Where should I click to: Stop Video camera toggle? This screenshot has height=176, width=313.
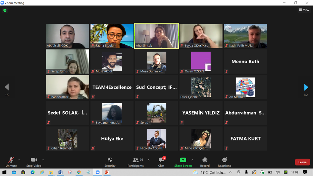click(x=34, y=162)
